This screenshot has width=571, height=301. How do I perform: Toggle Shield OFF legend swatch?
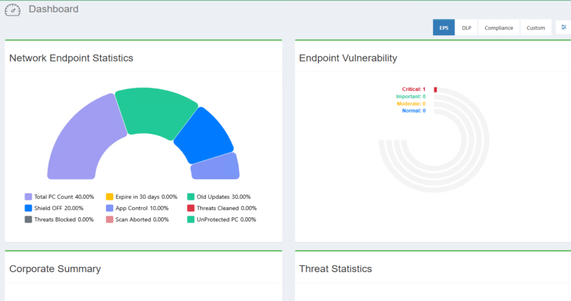pos(28,208)
